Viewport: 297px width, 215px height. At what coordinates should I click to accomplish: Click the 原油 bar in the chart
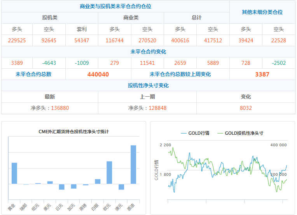click(133, 164)
